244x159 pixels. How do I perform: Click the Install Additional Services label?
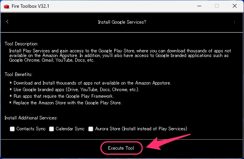tap(31, 118)
